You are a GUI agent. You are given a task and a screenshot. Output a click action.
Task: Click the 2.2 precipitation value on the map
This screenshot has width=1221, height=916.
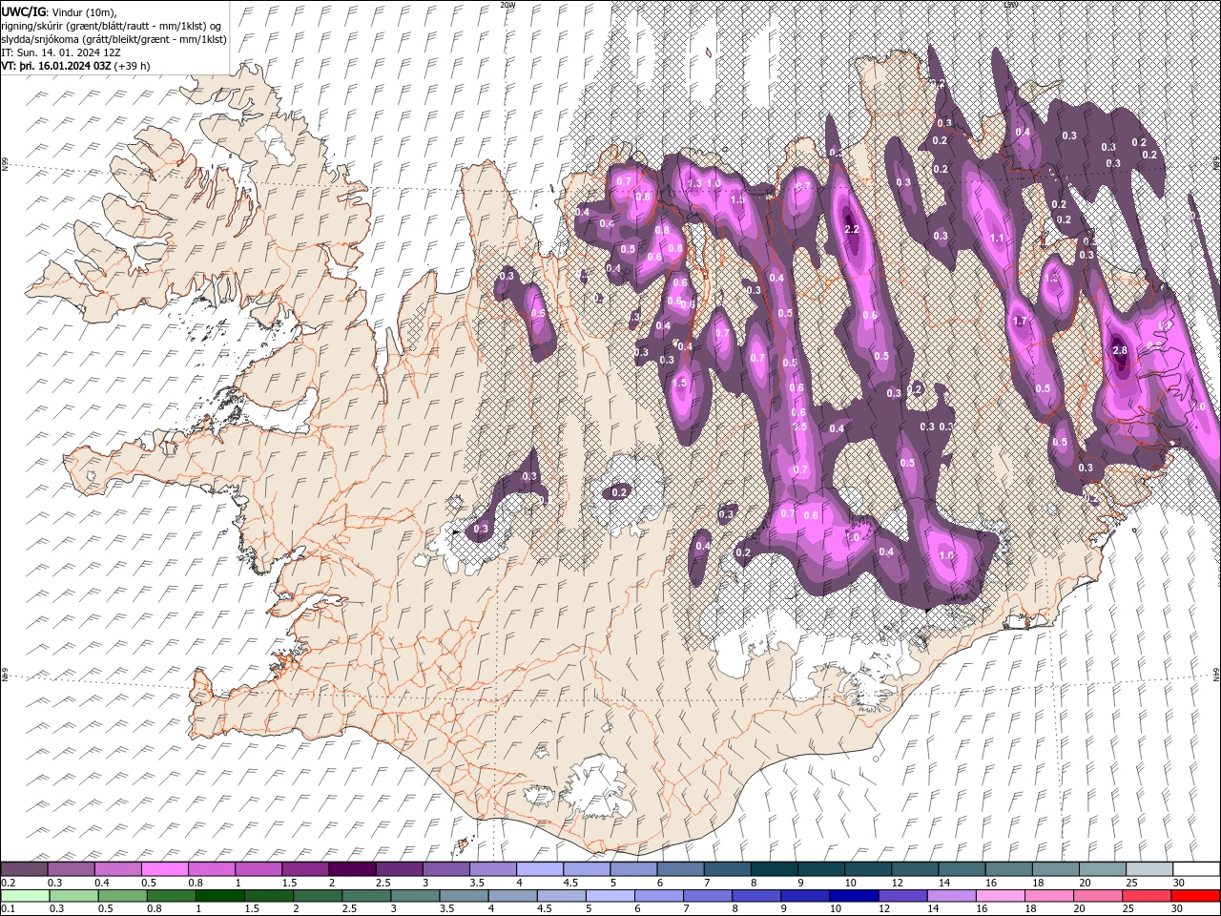point(853,230)
